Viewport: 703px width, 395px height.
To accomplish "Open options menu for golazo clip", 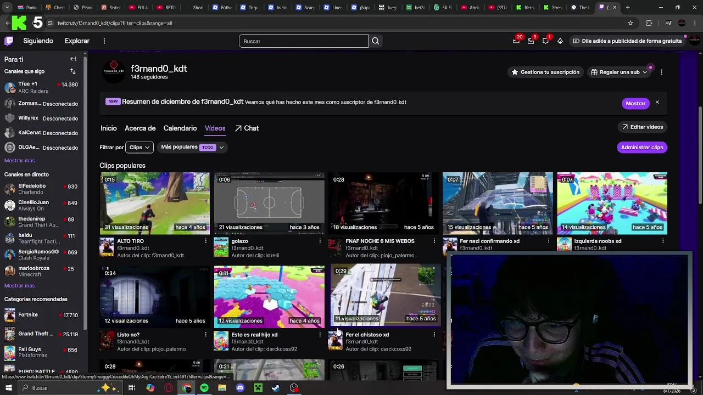I will coord(320,241).
